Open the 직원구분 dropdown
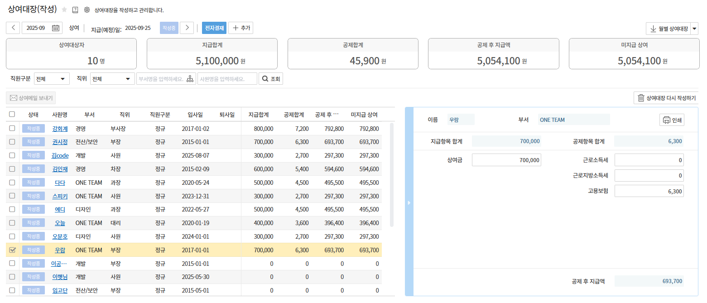This screenshot has width=707, height=303. [x=52, y=79]
